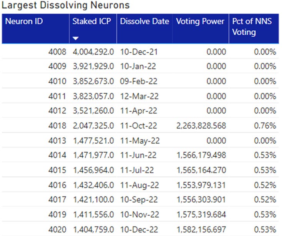The width and height of the screenshot is (282, 236).
Task: Click voting power 1,553,979.131
Action: (201, 185)
